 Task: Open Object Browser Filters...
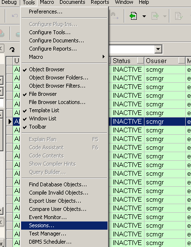click(64, 86)
